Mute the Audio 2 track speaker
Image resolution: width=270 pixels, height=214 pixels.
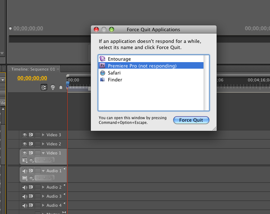[x=25, y=187]
